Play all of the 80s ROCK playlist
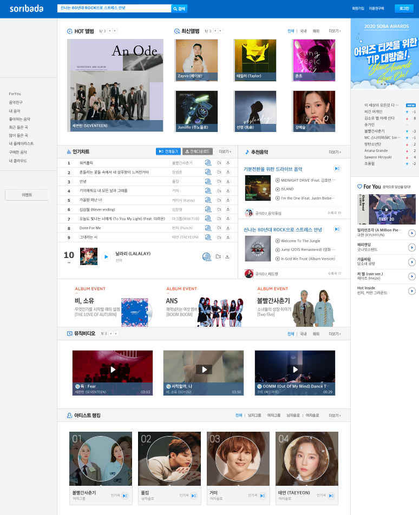The height and width of the screenshot is (515, 419). (x=337, y=229)
